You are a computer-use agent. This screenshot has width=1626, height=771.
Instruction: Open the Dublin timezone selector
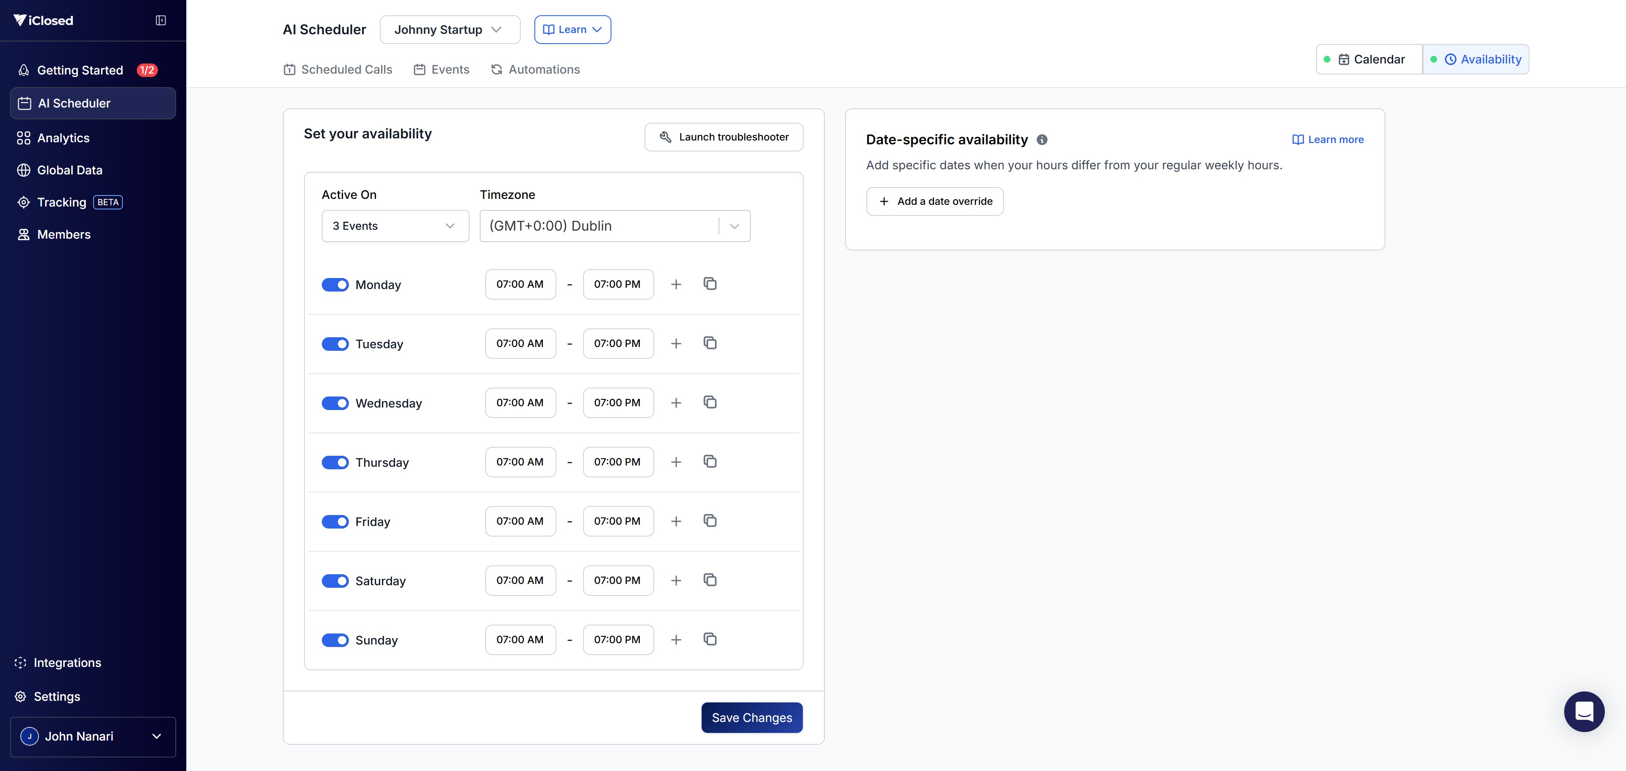(x=614, y=226)
